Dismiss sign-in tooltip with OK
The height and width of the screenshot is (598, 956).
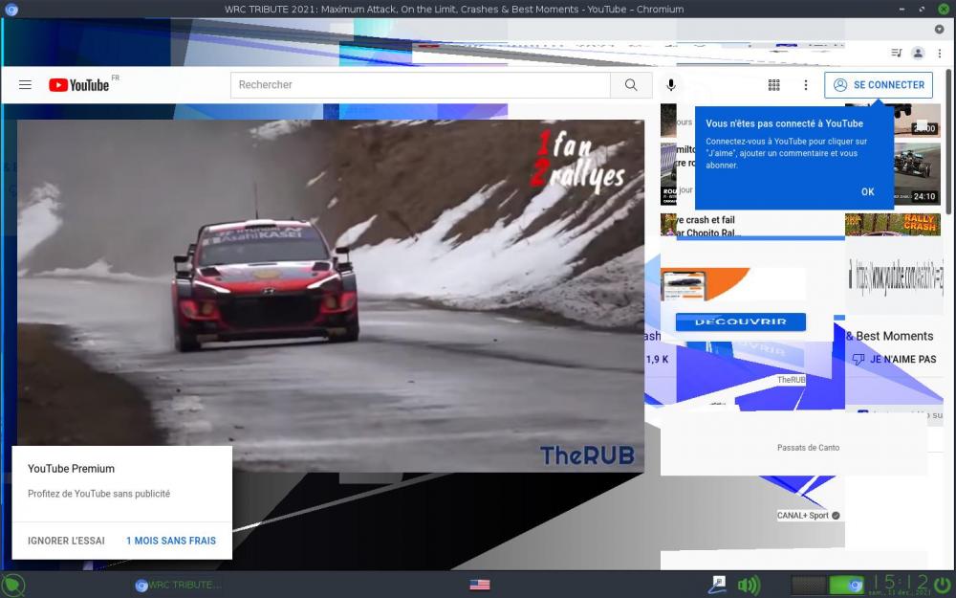(x=868, y=191)
